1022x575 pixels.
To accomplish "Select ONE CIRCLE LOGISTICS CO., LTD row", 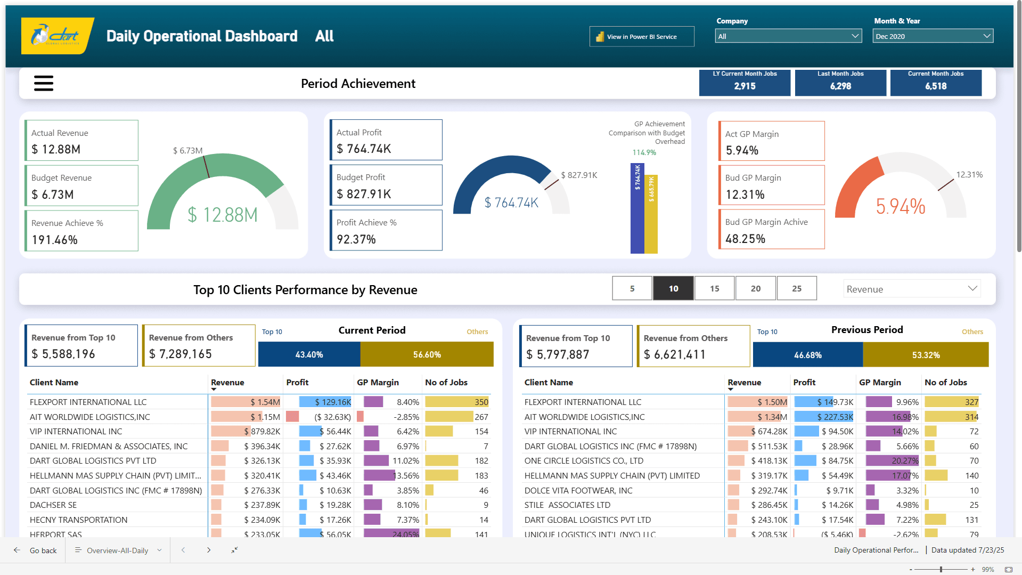I will coord(584,460).
